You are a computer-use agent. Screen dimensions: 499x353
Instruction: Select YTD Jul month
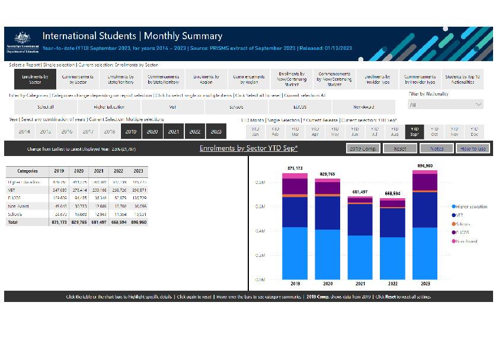(375, 132)
